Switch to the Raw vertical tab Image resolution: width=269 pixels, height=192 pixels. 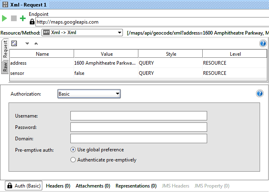(5, 67)
